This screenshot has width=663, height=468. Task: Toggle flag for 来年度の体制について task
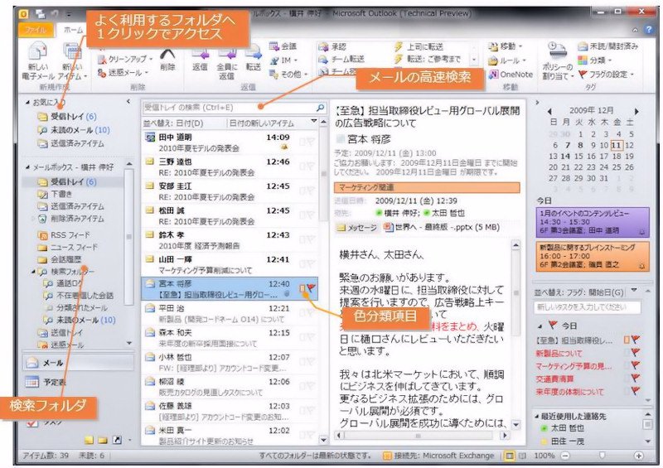tap(635, 391)
